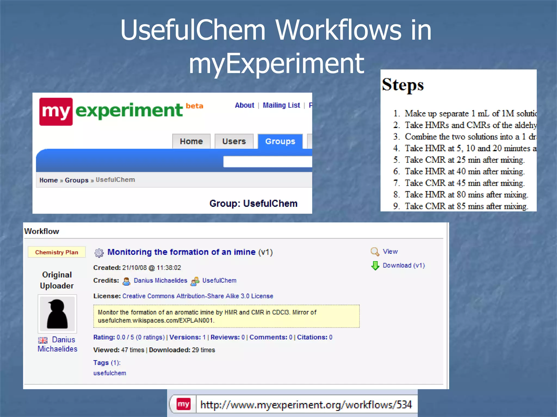Image resolution: width=557 pixels, height=417 pixels.
Task: Open Monitoring the formation of an imine workflow
Action: tap(181, 252)
